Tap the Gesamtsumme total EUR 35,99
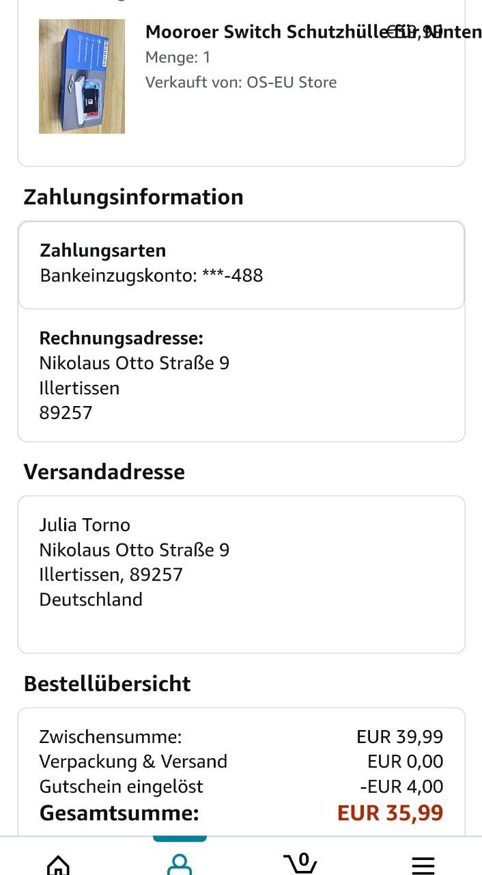Image resolution: width=482 pixels, height=875 pixels. pos(390,813)
